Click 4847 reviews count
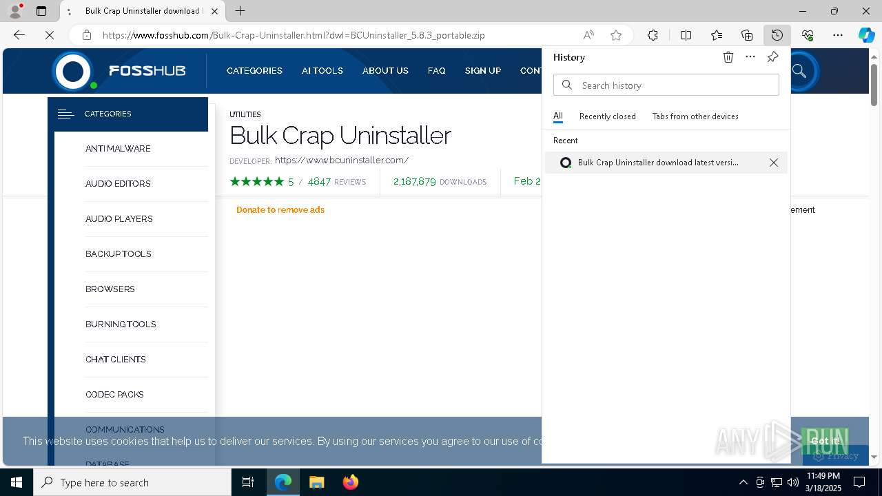Image resolution: width=882 pixels, height=496 pixels. pyautogui.click(x=319, y=182)
